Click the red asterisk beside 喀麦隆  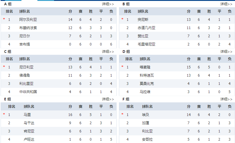122,66
